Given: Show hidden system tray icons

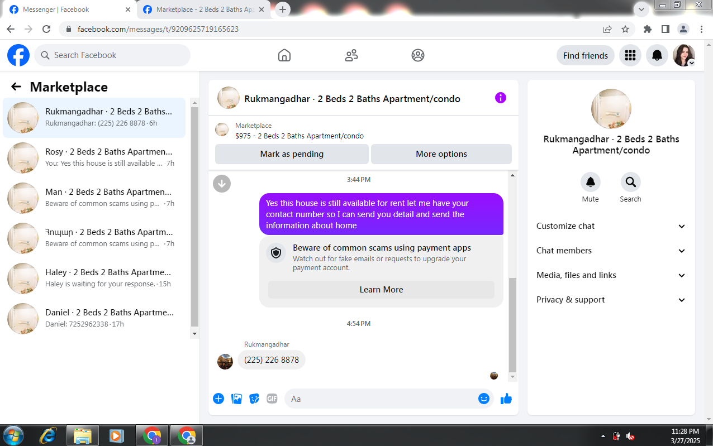Looking at the screenshot, I should click(603, 436).
